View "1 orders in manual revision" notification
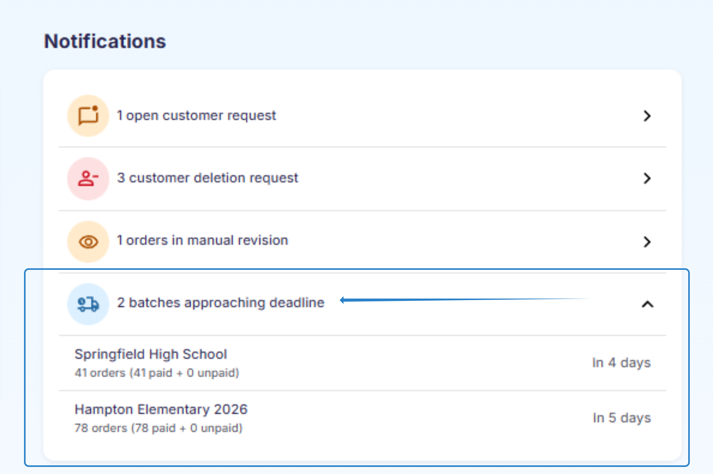The image size is (713, 474). point(202,240)
